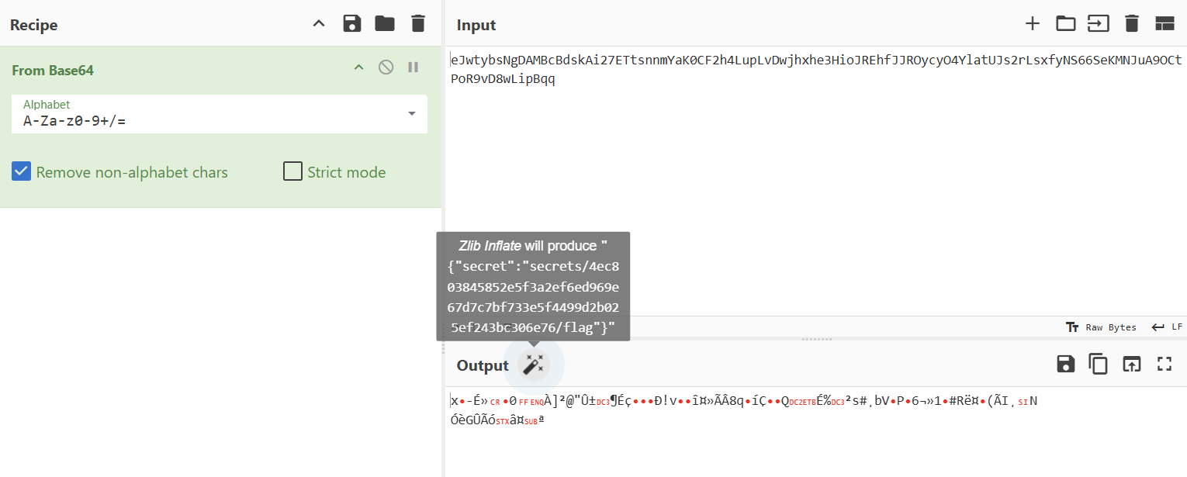The height and width of the screenshot is (477, 1187).
Task: Reset the pane layout
Action: point(1164,24)
